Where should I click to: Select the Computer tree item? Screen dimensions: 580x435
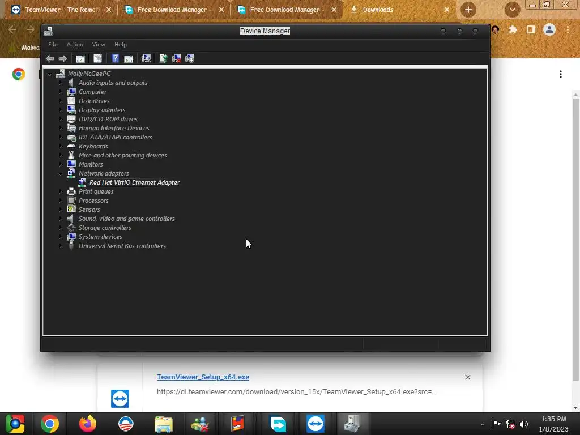(92, 92)
